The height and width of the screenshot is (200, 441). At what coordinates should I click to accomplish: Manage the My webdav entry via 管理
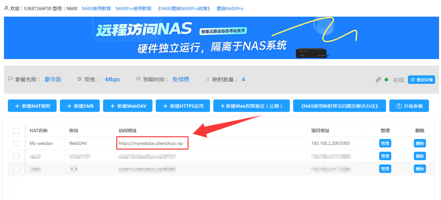pyautogui.click(x=385, y=144)
